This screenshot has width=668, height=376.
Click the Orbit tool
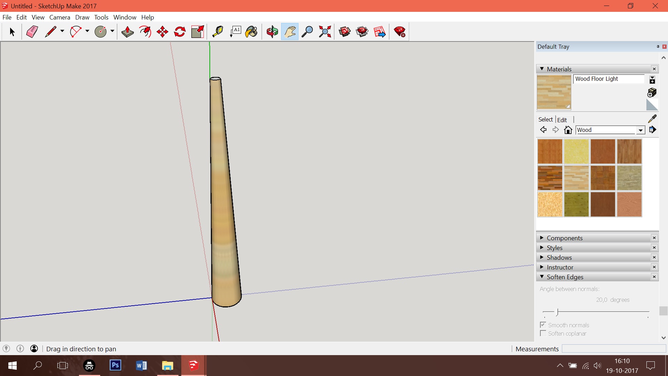click(x=272, y=32)
